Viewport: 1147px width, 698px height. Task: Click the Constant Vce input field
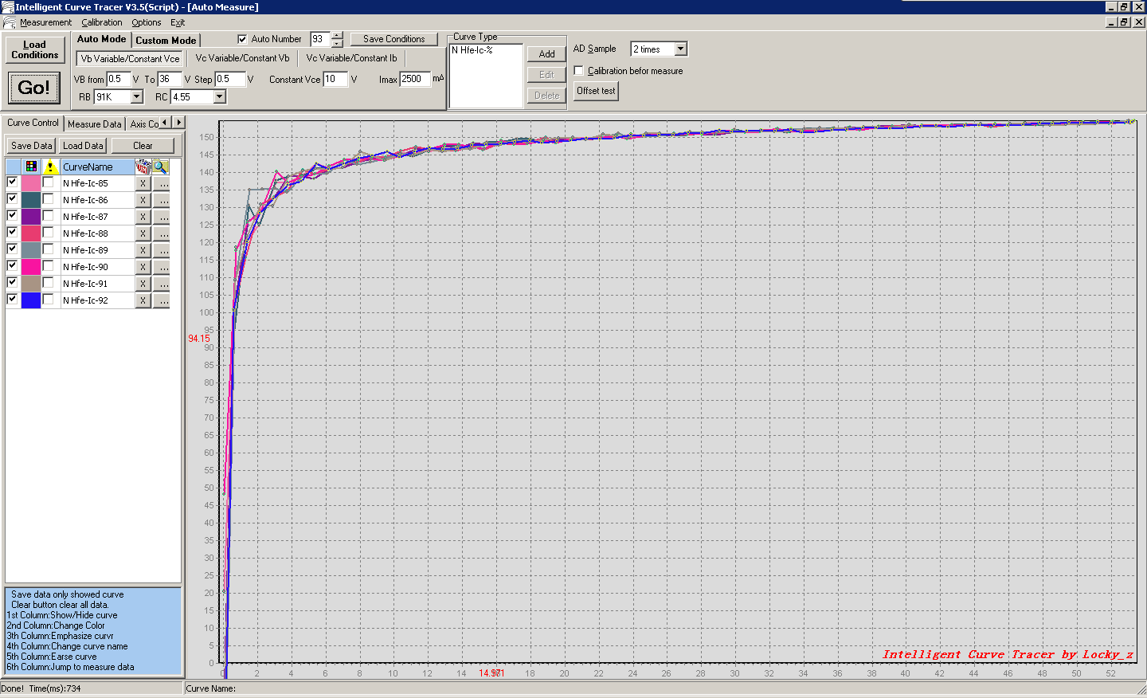pos(335,79)
